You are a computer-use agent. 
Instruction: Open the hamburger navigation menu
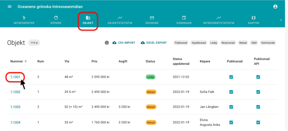click(x=10, y=7)
